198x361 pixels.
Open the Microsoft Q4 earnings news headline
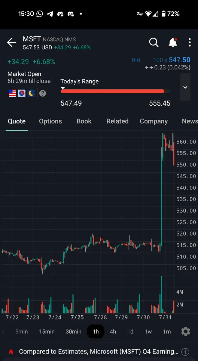99,352
